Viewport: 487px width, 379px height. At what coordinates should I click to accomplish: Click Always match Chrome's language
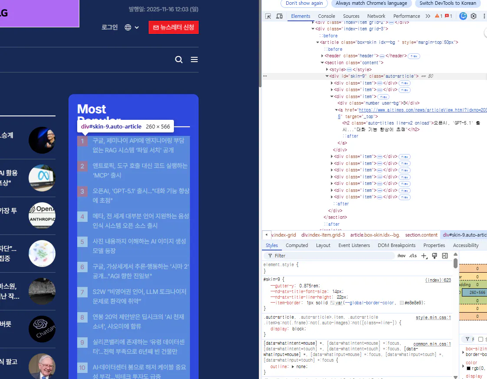click(371, 3)
